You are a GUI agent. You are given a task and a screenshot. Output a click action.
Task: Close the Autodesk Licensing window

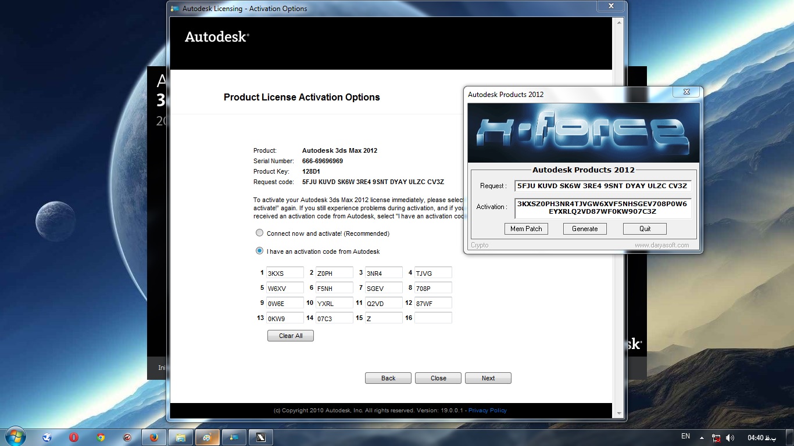(x=611, y=6)
